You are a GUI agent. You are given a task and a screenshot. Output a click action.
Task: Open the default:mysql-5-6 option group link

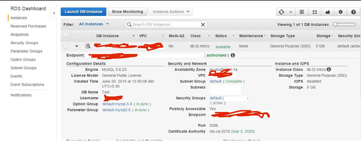117,104
